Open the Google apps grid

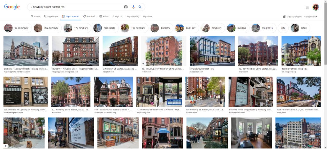308,7
